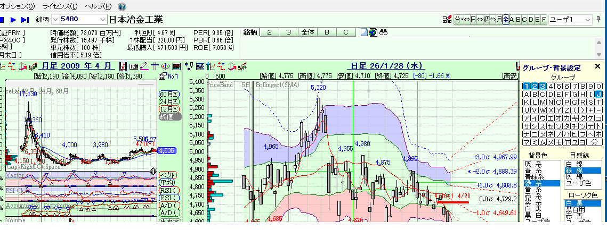Expand the ユーザ1 user dropdown

[x=588, y=20]
